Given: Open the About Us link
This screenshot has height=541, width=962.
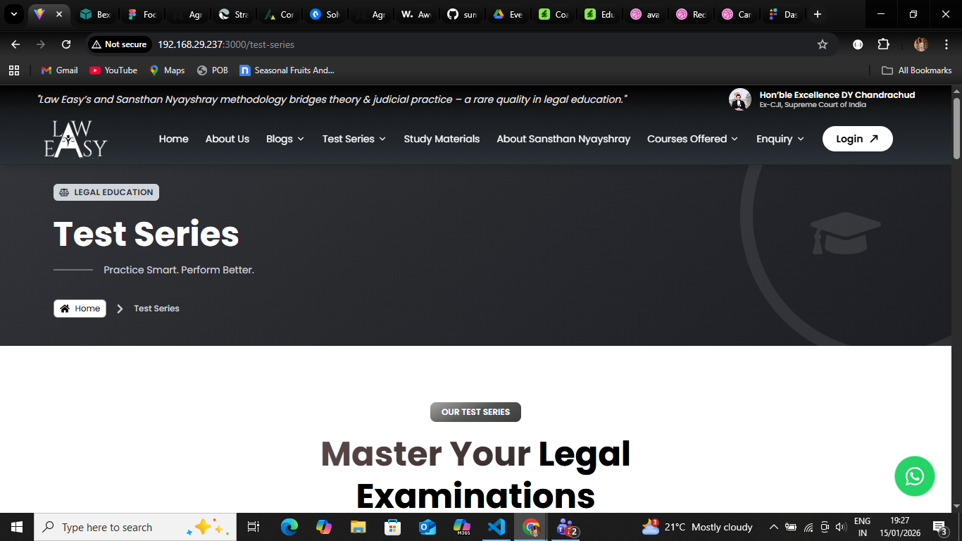Looking at the screenshot, I should click(x=227, y=139).
